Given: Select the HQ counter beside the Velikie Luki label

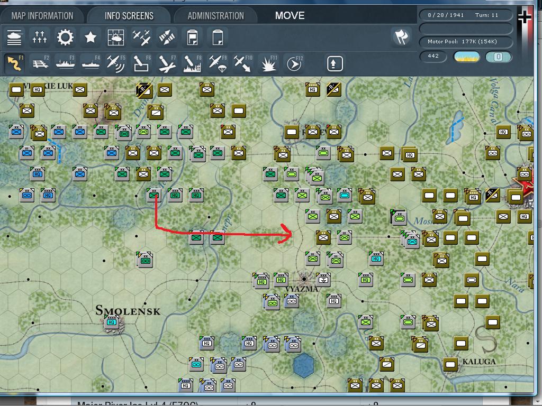Looking at the screenshot, I should pyautogui.click(x=38, y=89).
